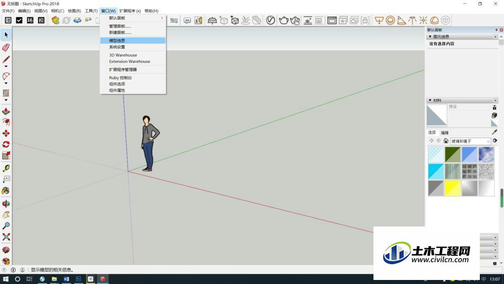Activate the Orbit tool
The image size is (504, 284).
[6, 204]
